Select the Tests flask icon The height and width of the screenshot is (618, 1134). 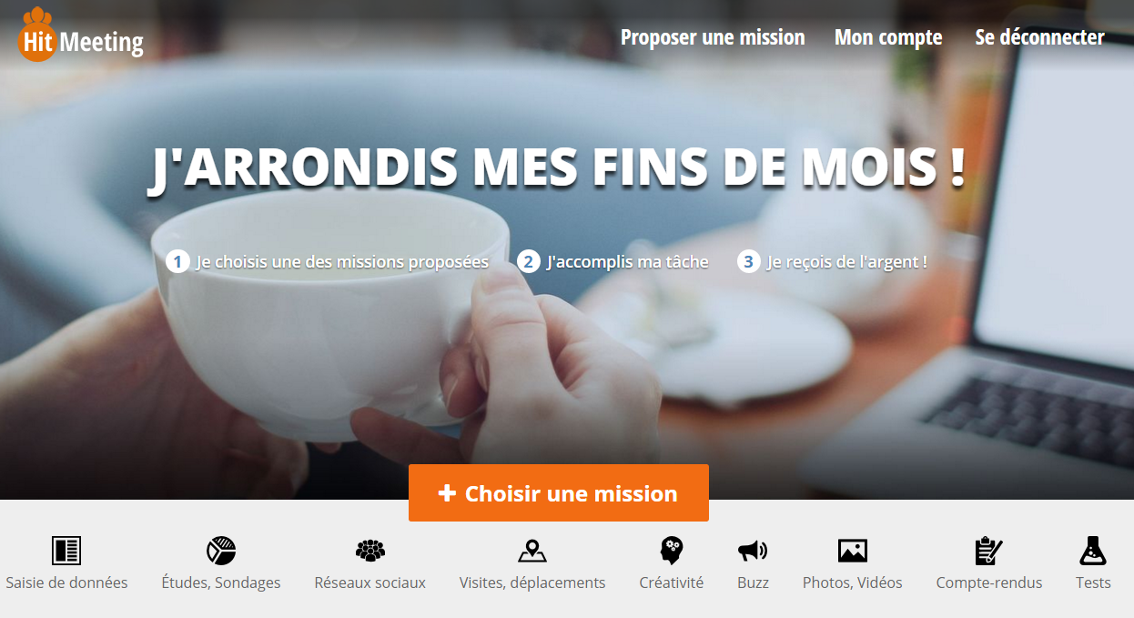pyautogui.click(x=1093, y=551)
